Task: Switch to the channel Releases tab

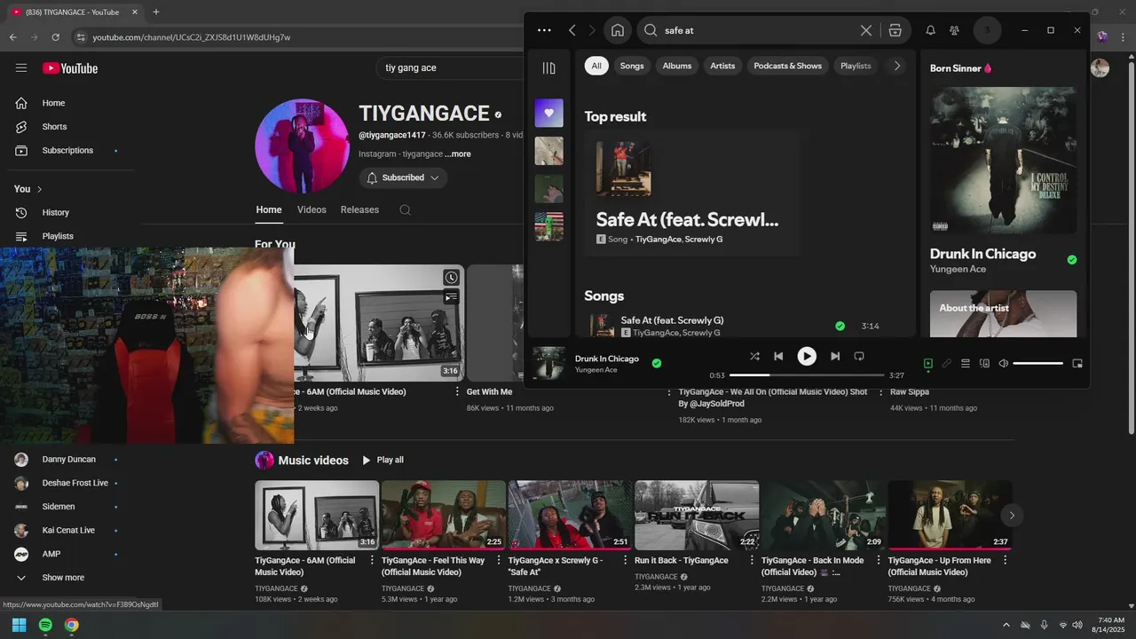Action: 359,209
